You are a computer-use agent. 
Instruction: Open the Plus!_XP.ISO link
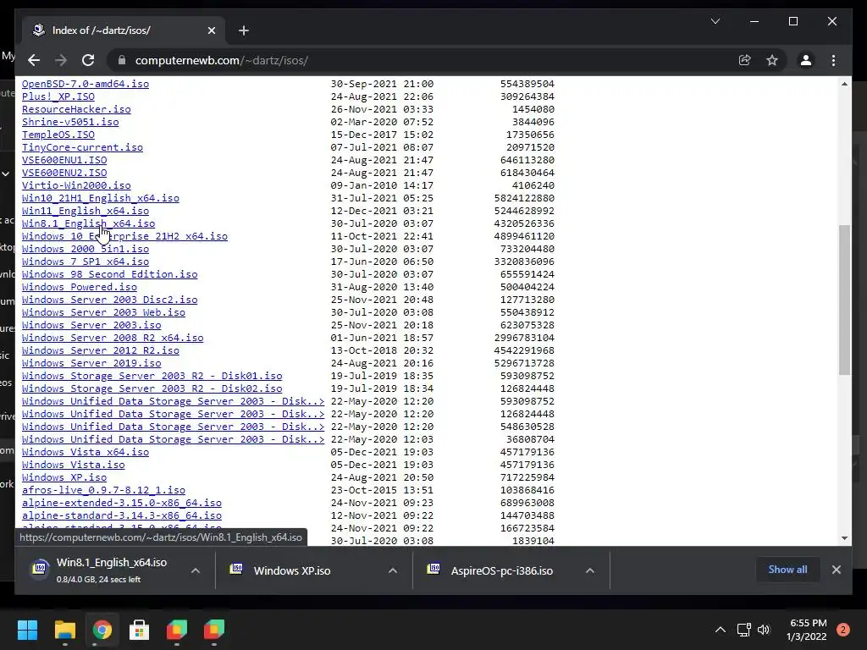(x=58, y=96)
